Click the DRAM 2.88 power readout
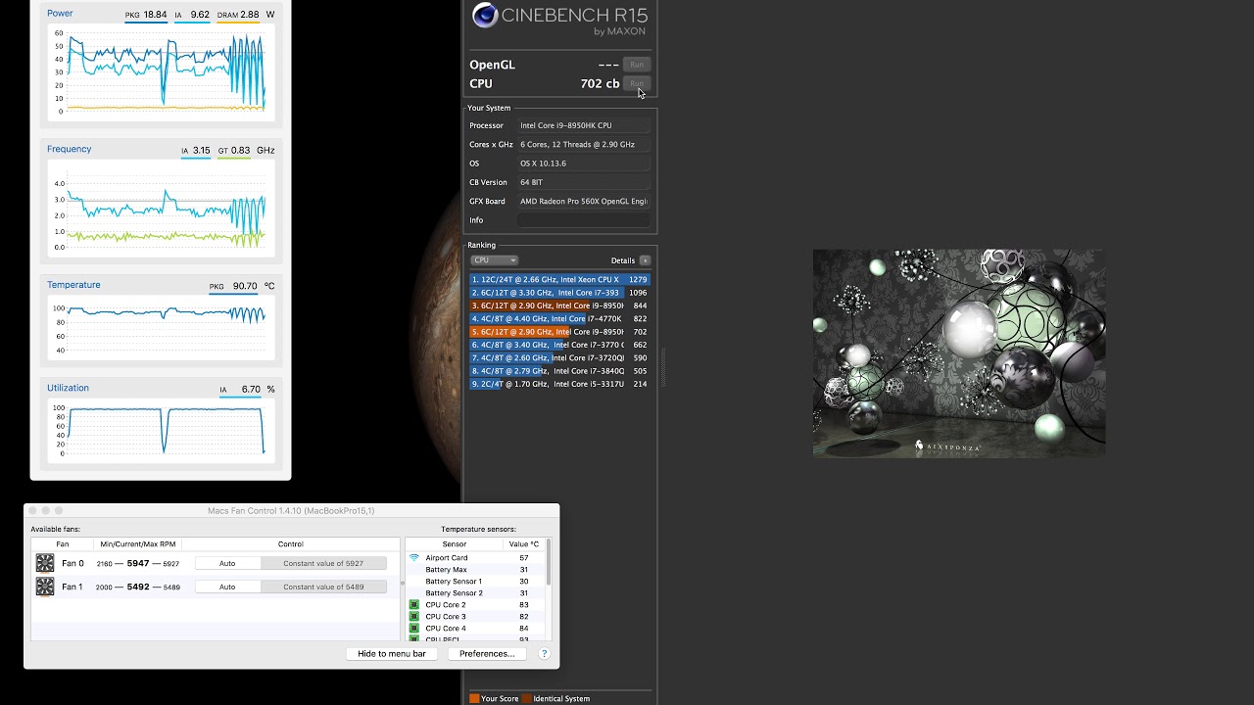1254x705 pixels. (238, 15)
